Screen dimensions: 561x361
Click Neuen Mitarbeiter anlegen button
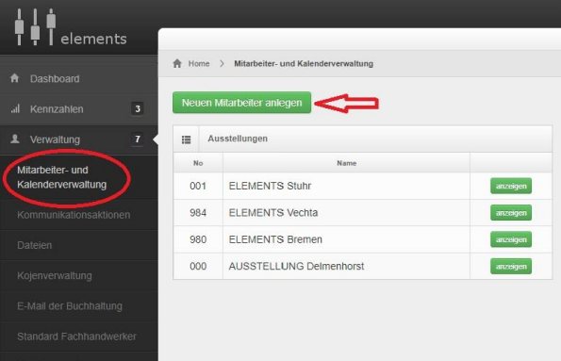[x=242, y=103]
